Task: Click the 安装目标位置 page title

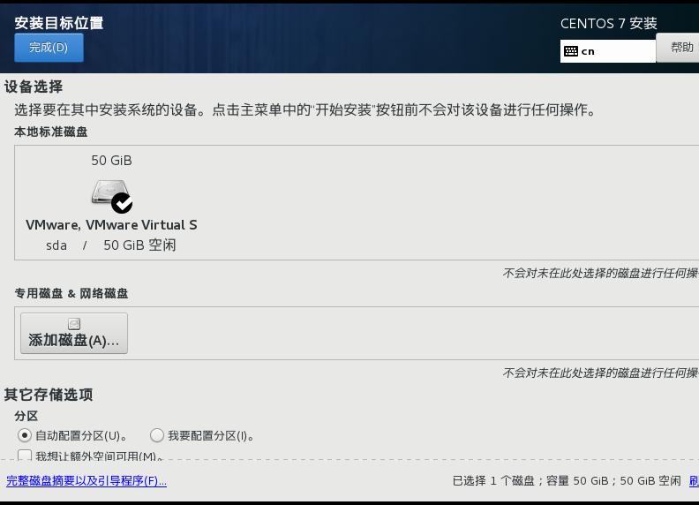Action: [59, 23]
